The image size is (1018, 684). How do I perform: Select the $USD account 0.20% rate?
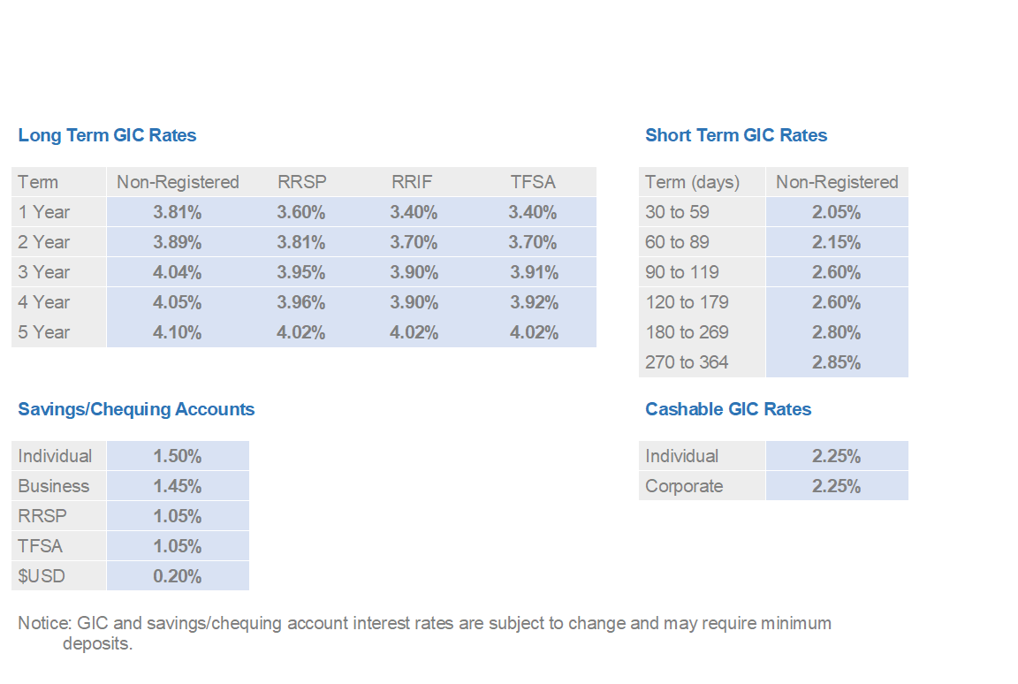(178, 576)
